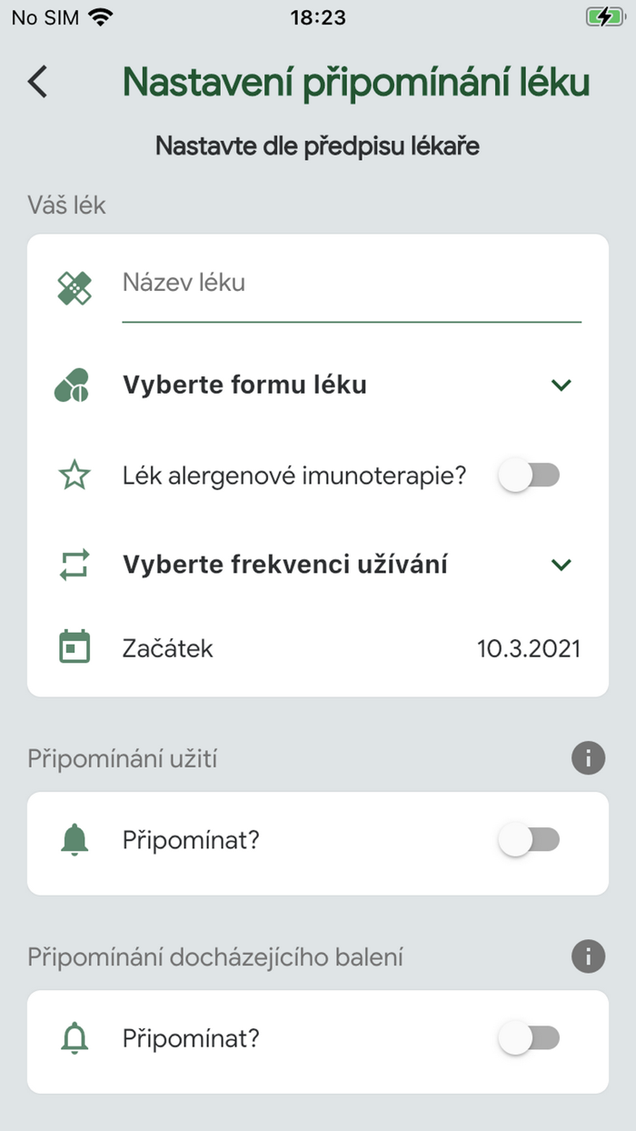This screenshot has width=636, height=1131.
Task: Open the calendar icon beside Začátek
Action: pos(74,647)
